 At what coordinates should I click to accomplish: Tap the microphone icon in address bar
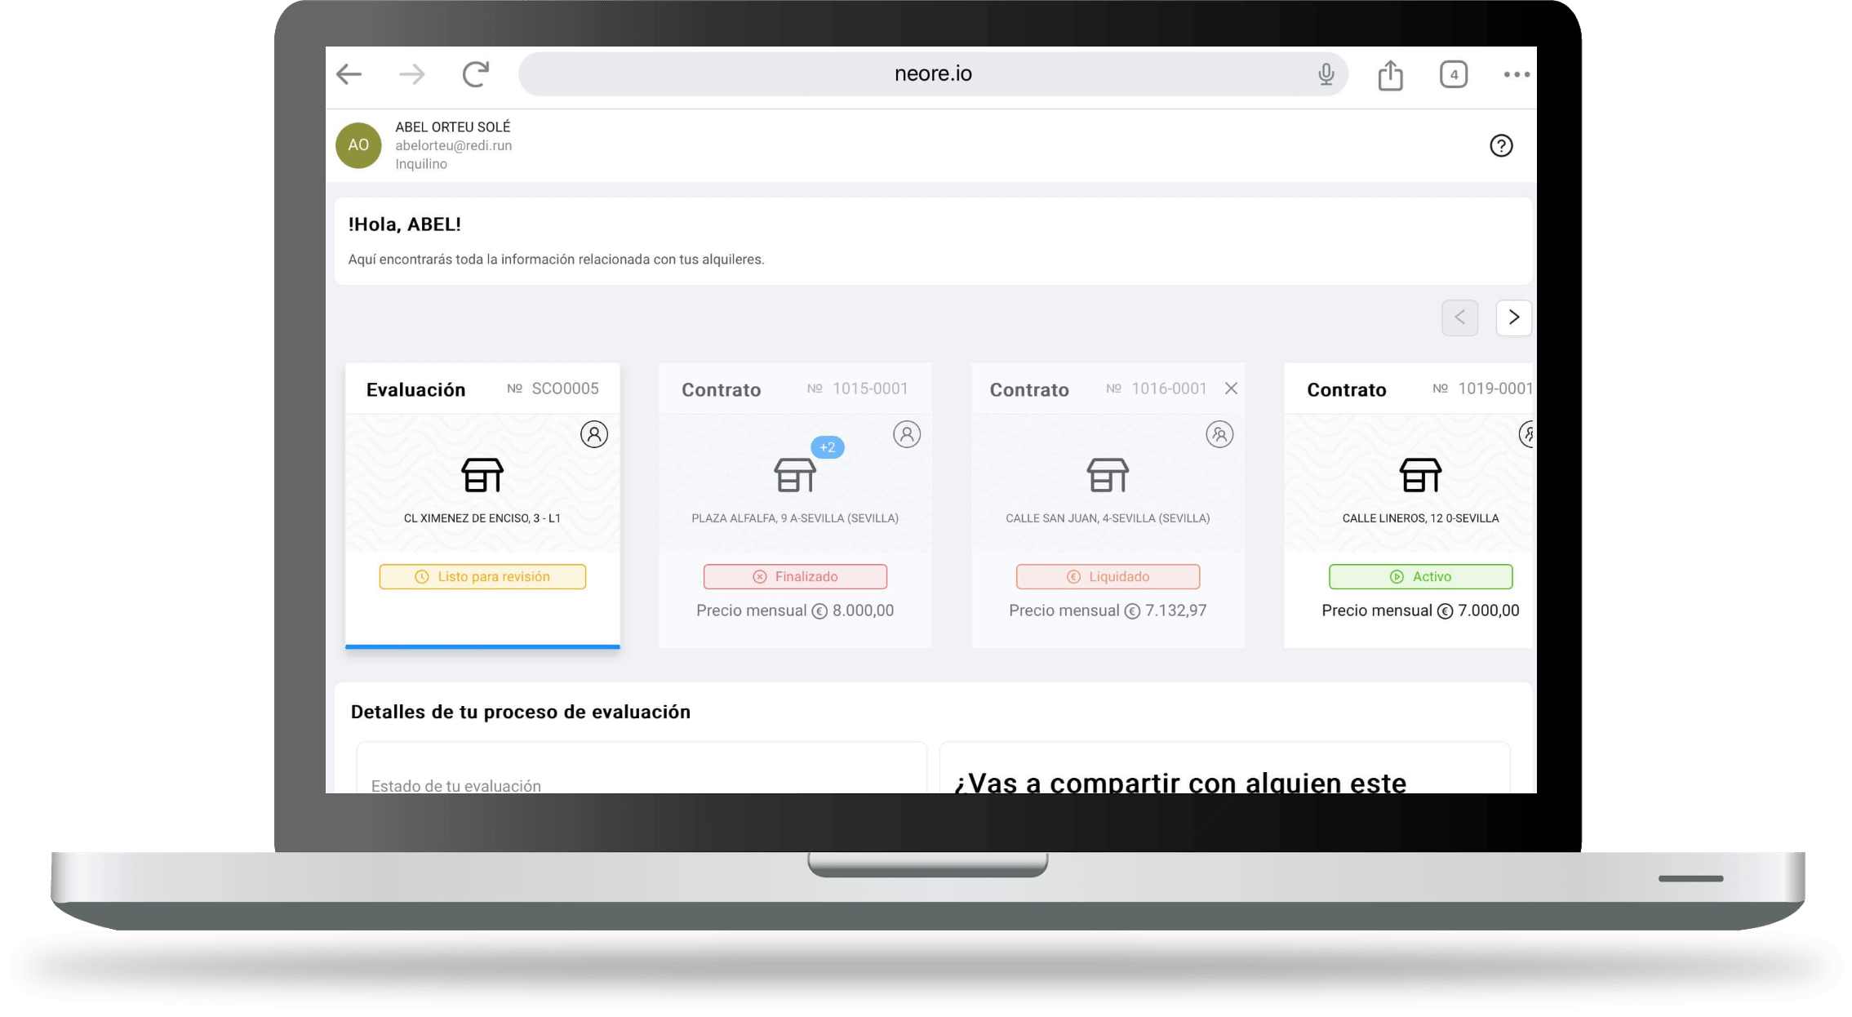click(x=1326, y=74)
